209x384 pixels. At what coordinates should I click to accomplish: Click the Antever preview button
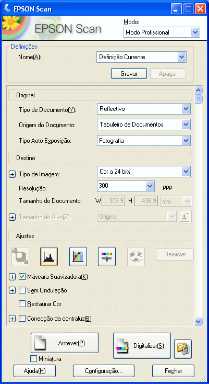pos(65,343)
